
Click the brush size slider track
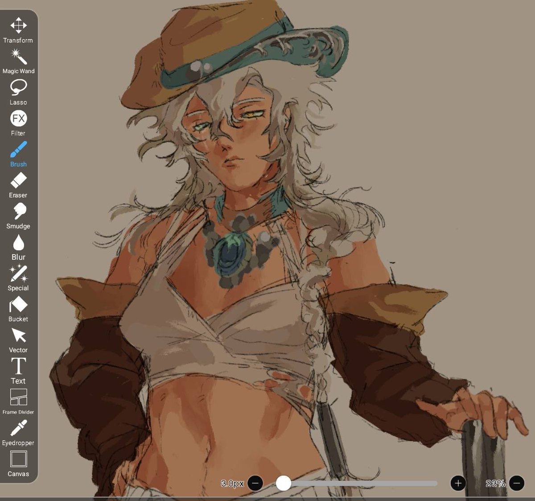pyautogui.click(x=357, y=483)
